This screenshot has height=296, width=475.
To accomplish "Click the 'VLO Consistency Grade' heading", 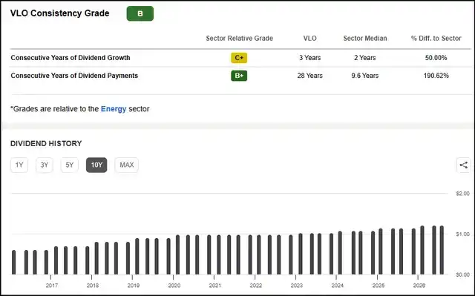I will [x=59, y=13].
